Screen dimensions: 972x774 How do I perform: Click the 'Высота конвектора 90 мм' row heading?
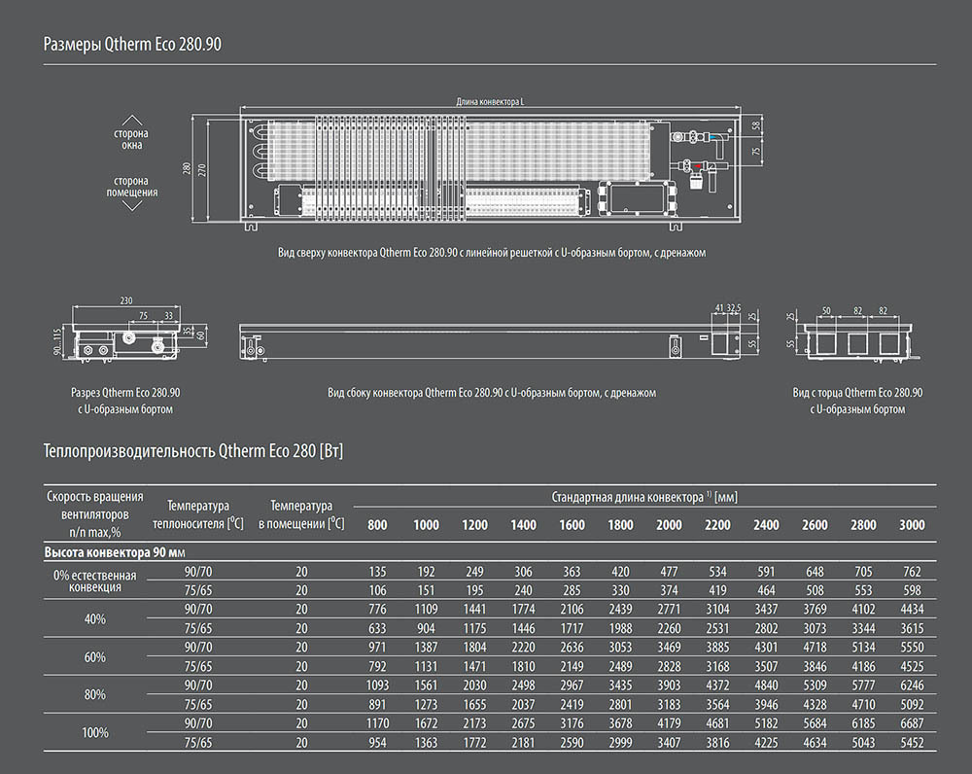pyautogui.click(x=115, y=552)
